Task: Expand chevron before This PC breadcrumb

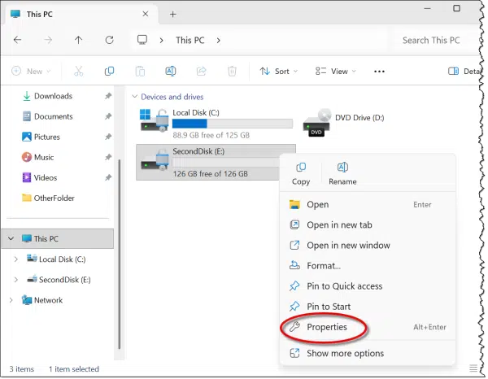Action: pos(161,40)
